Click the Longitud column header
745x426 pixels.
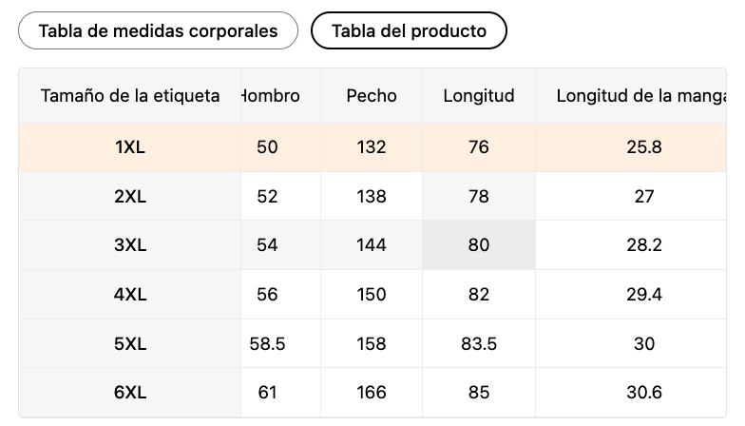[x=479, y=95]
